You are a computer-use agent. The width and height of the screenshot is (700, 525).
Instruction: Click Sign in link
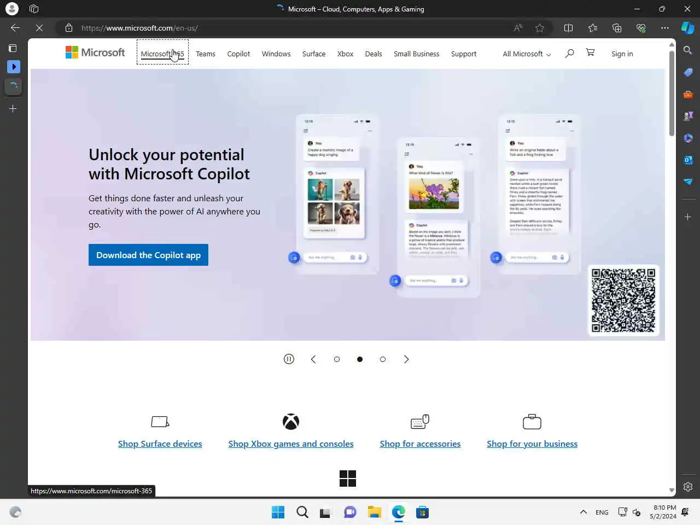point(622,54)
